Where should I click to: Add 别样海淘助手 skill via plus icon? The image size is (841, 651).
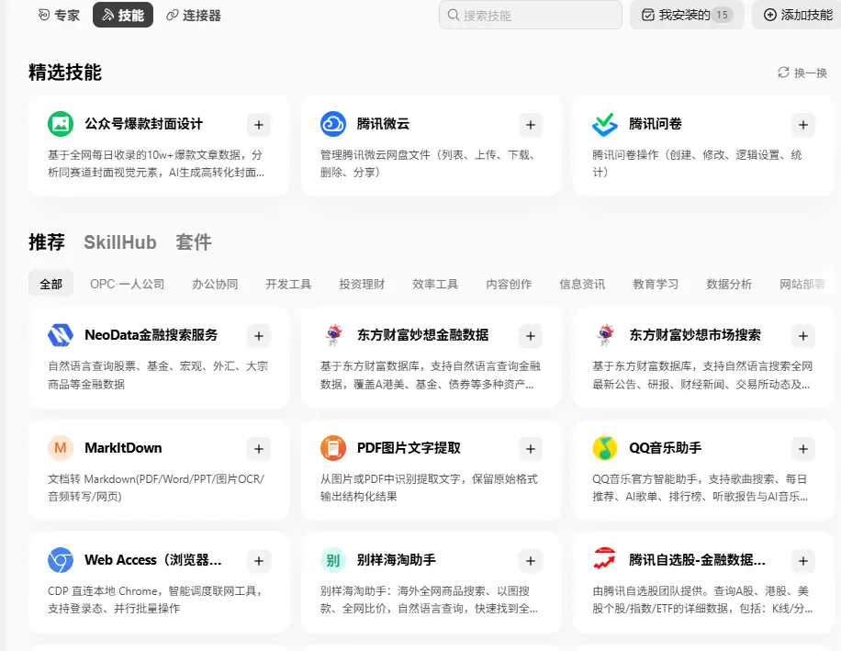[x=531, y=561]
